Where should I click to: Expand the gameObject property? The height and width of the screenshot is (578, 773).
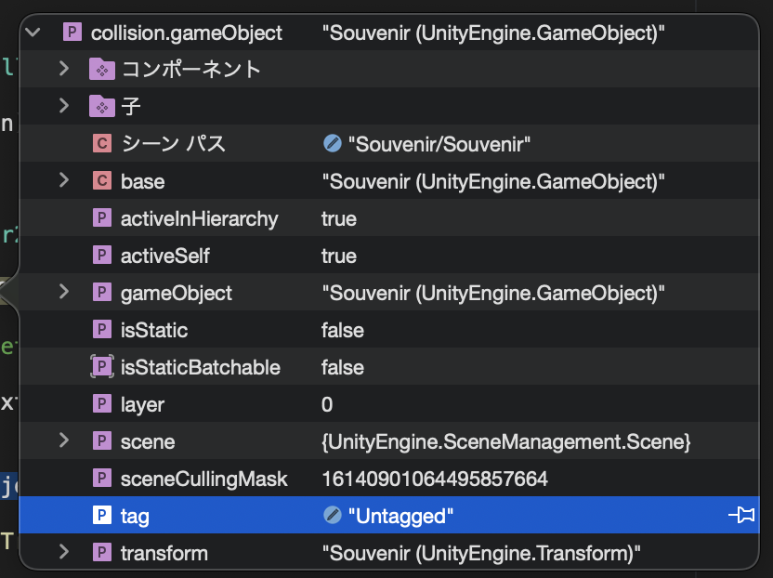click(63, 292)
